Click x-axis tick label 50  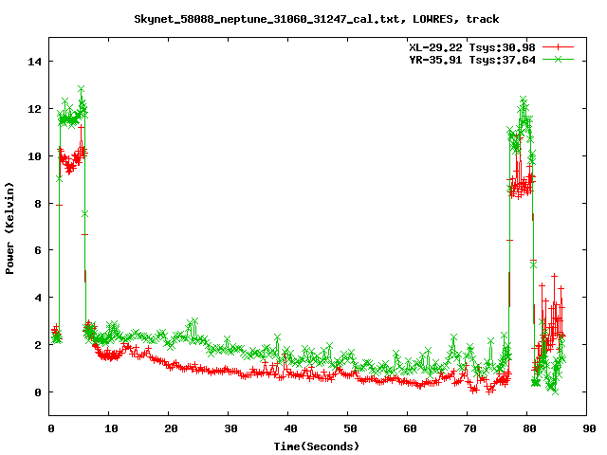tap(350, 428)
